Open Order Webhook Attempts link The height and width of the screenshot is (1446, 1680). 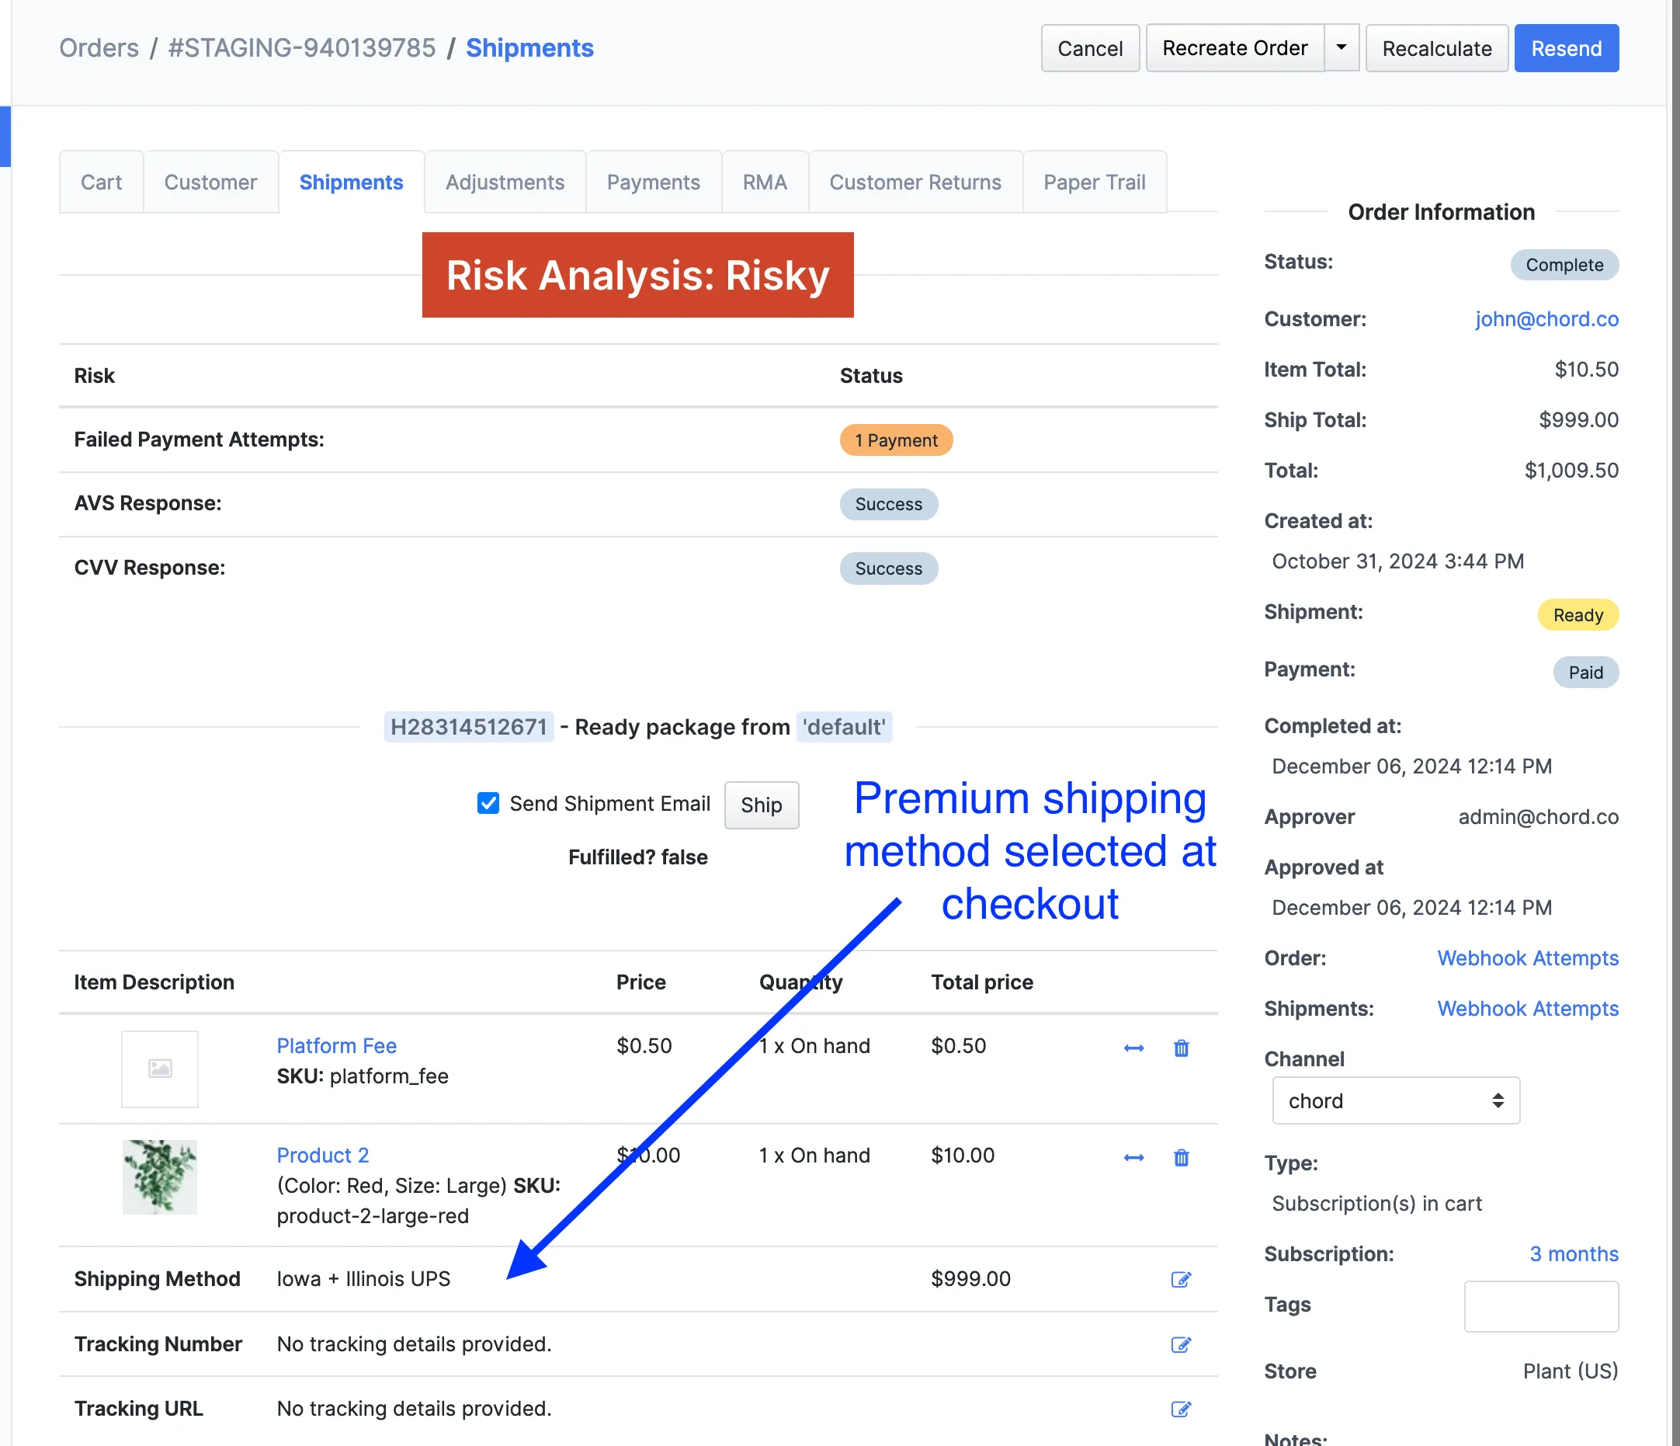point(1528,958)
